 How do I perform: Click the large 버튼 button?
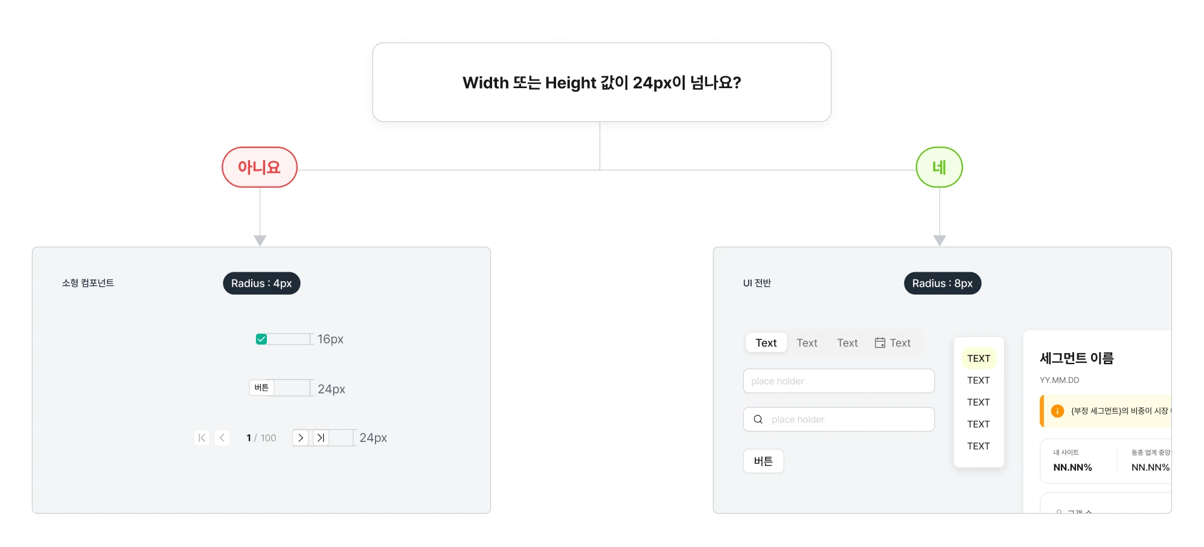763,461
